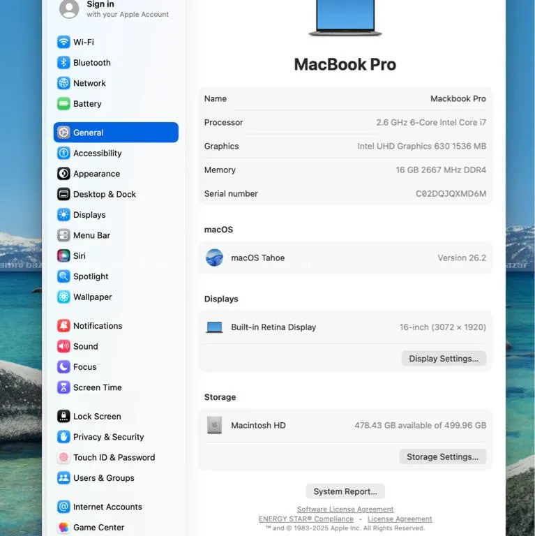Select the Appearance icon
The height and width of the screenshot is (536, 535).
click(63, 174)
